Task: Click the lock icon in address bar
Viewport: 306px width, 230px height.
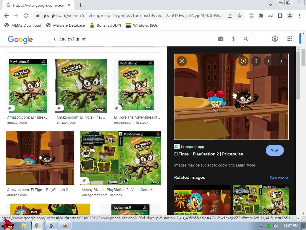Action: click(x=38, y=16)
